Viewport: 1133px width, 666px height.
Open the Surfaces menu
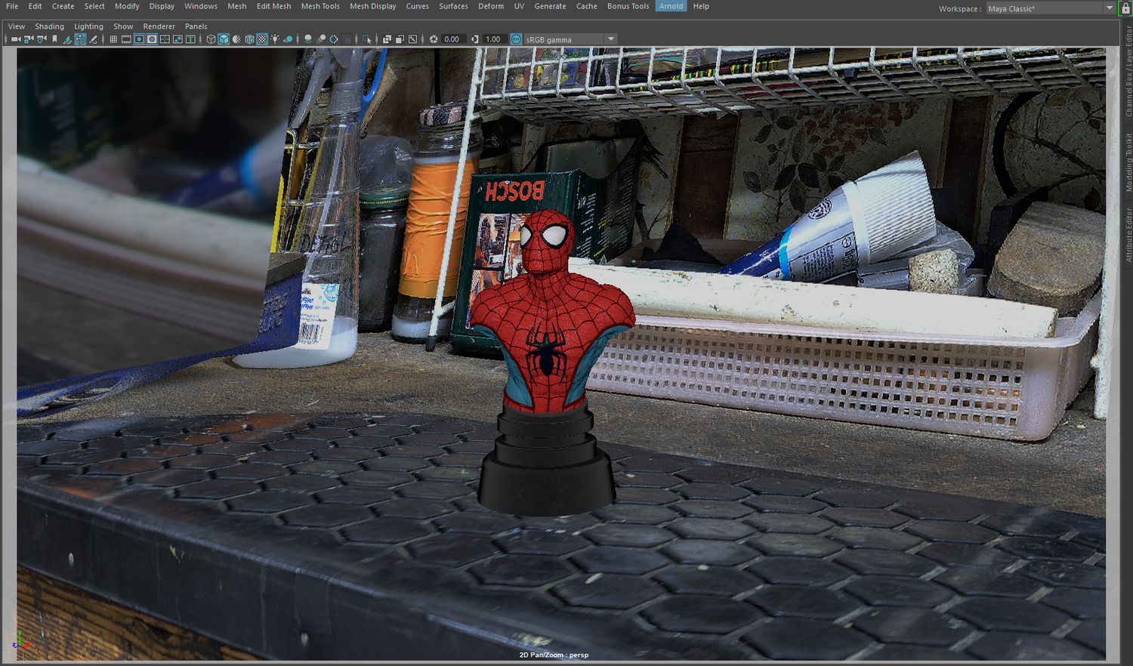454,6
